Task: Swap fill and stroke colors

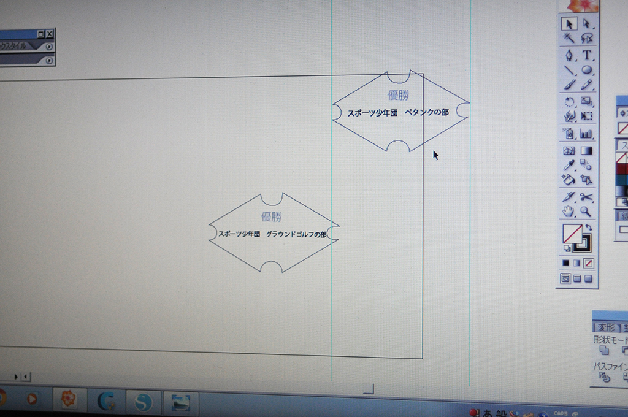Action: tap(589, 228)
